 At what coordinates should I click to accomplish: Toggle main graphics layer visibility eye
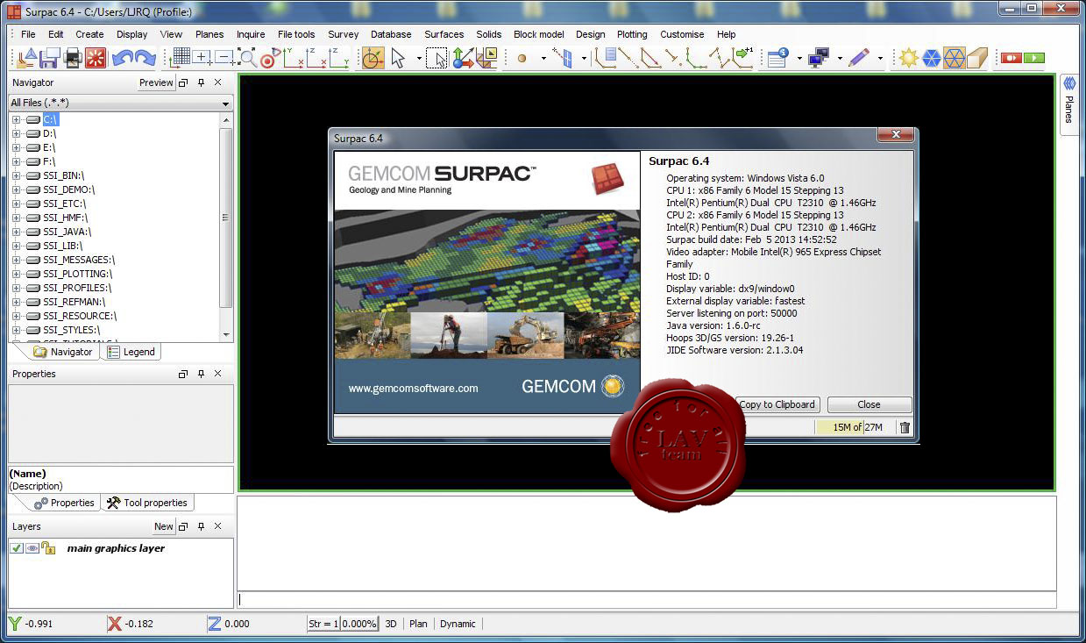pos(32,548)
